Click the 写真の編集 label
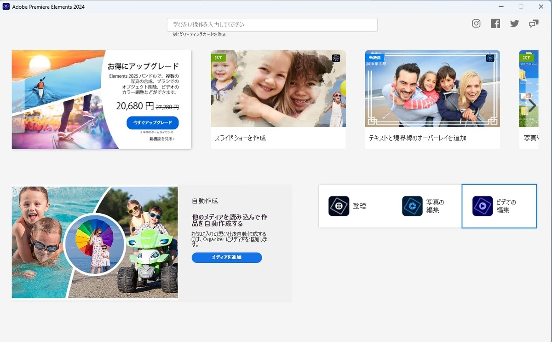The image size is (552, 342). pos(435,206)
